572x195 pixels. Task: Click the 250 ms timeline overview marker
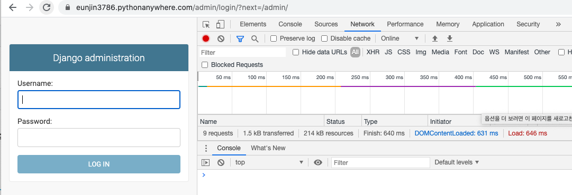pos(360,77)
